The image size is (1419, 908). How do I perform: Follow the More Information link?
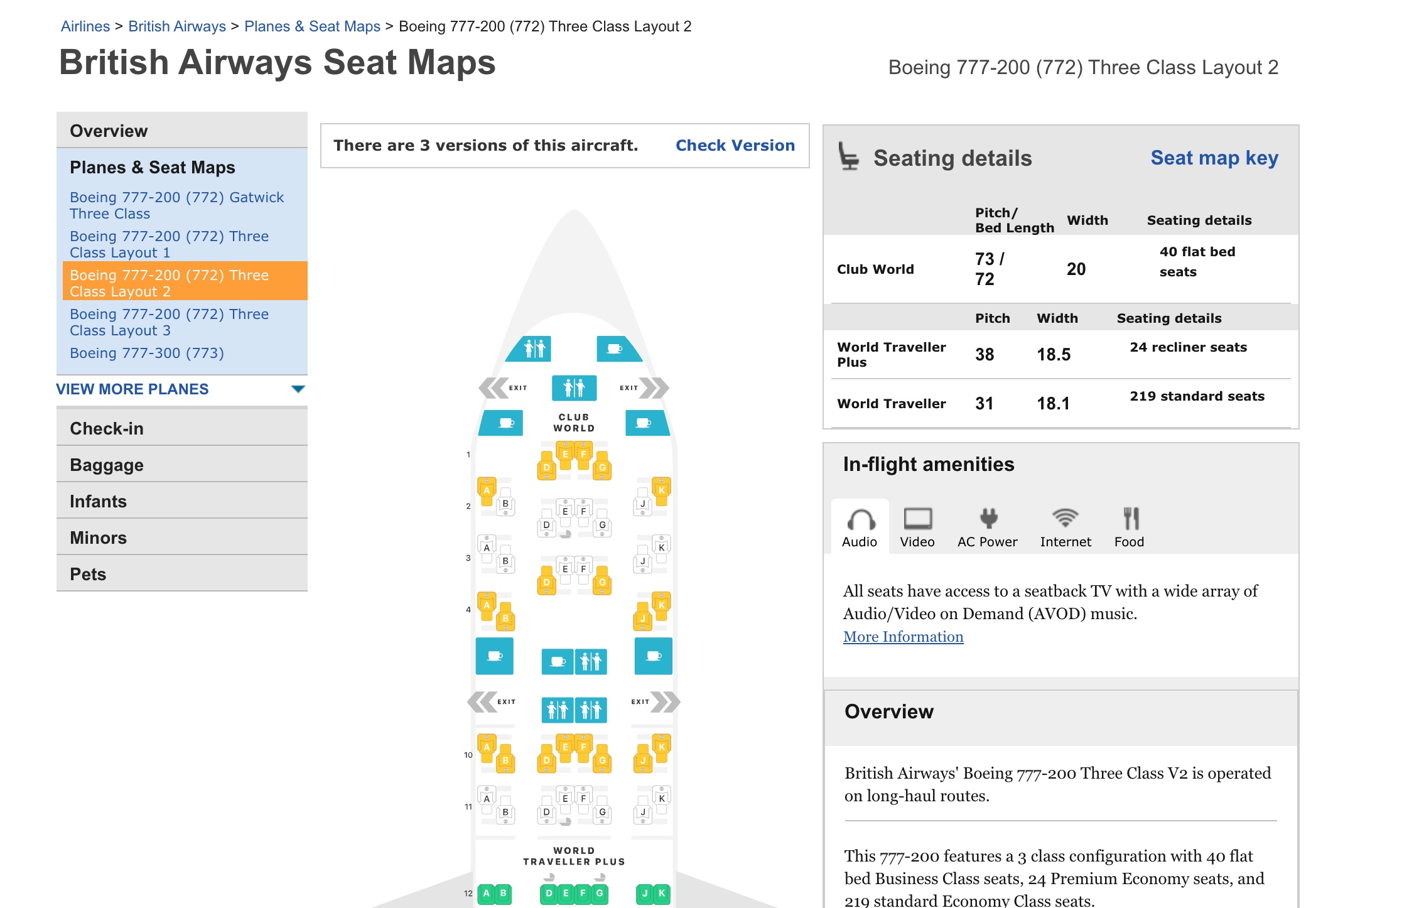click(903, 637)
